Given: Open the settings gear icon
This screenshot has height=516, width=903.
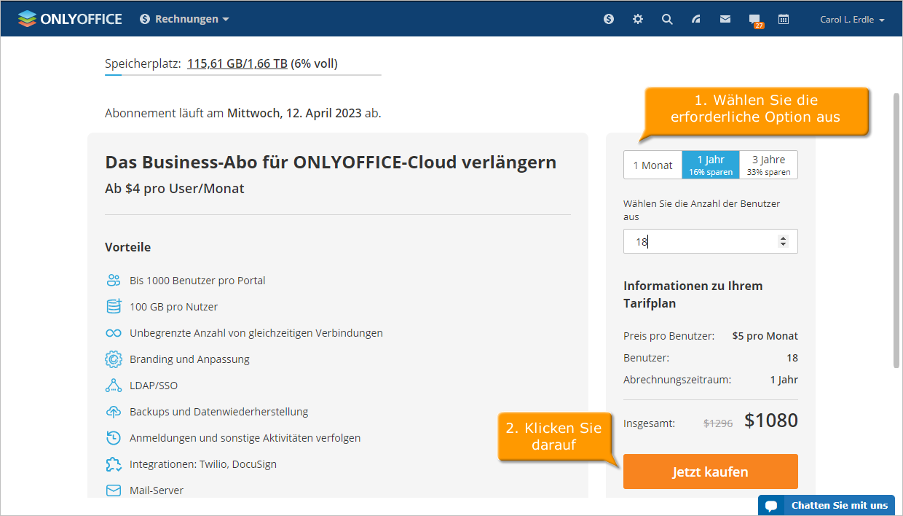Looking at the screenshot, I should coord(638,19).
